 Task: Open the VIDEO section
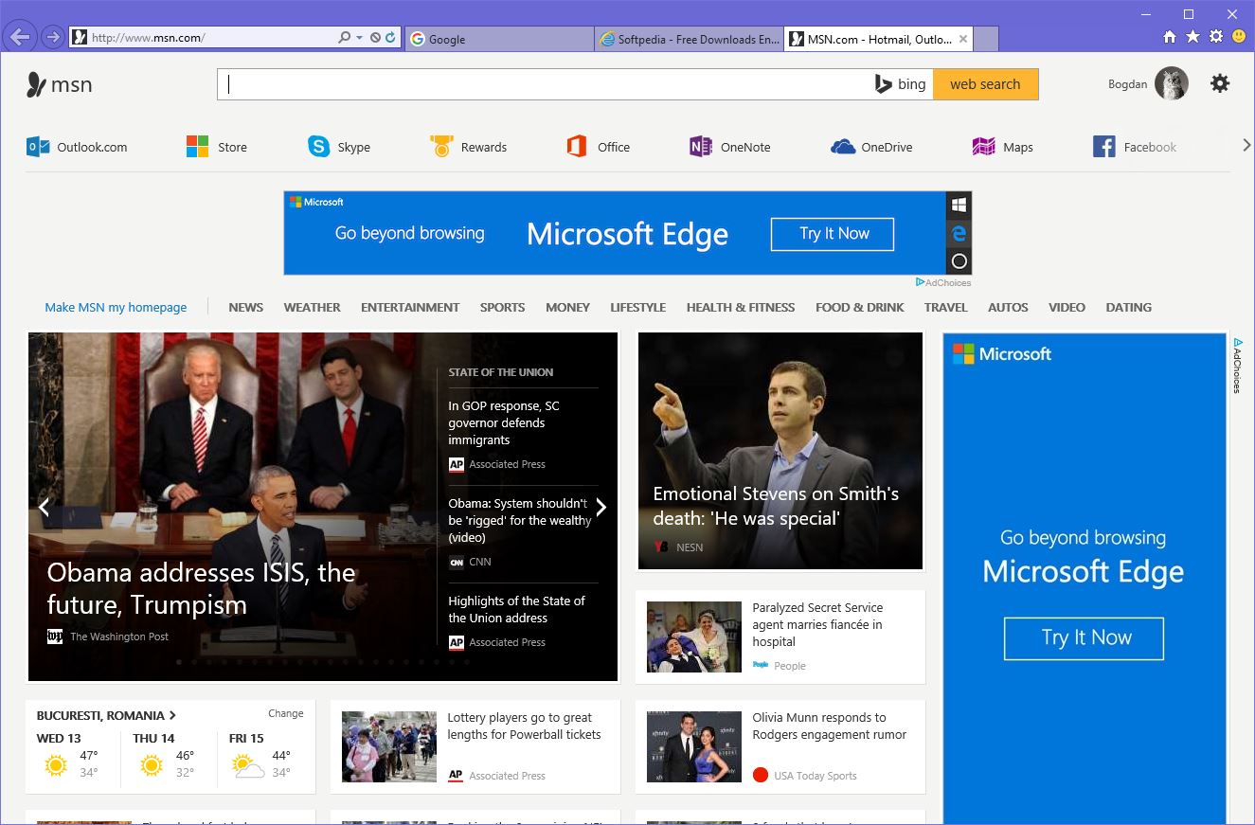click(x=1067, y=307)
